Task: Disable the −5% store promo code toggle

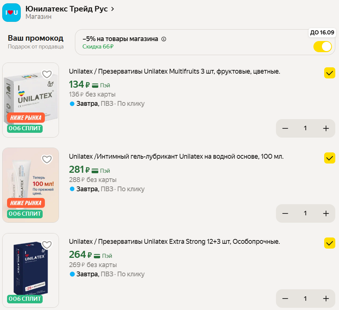Action: pyautogui.click(x=322, y=47)
